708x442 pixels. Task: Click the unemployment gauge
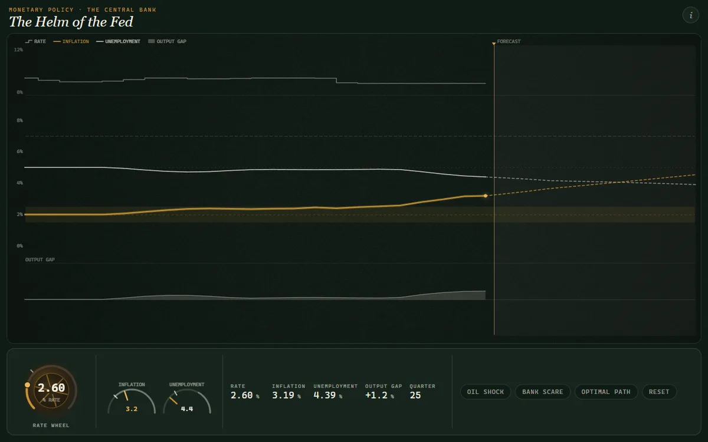coord(186,398)
